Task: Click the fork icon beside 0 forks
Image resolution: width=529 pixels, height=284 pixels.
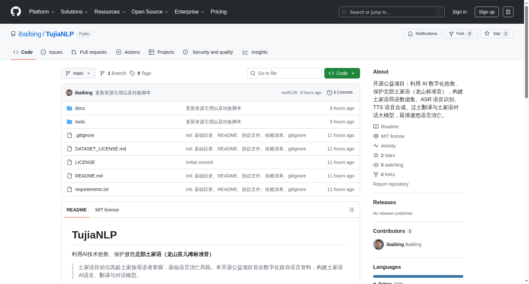Action: 376,174
